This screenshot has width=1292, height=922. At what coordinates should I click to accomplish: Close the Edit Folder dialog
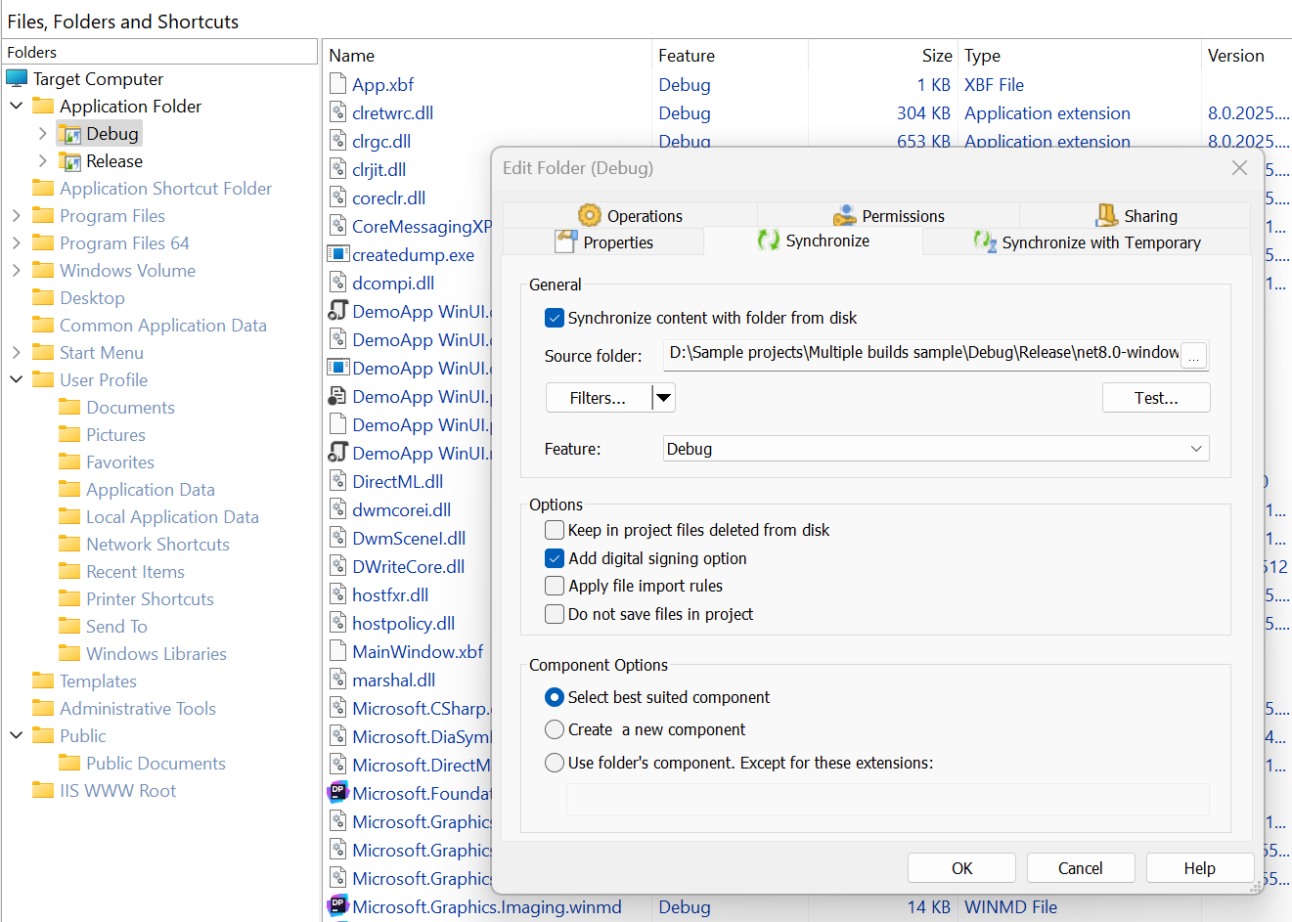[x=1239, y=168]
